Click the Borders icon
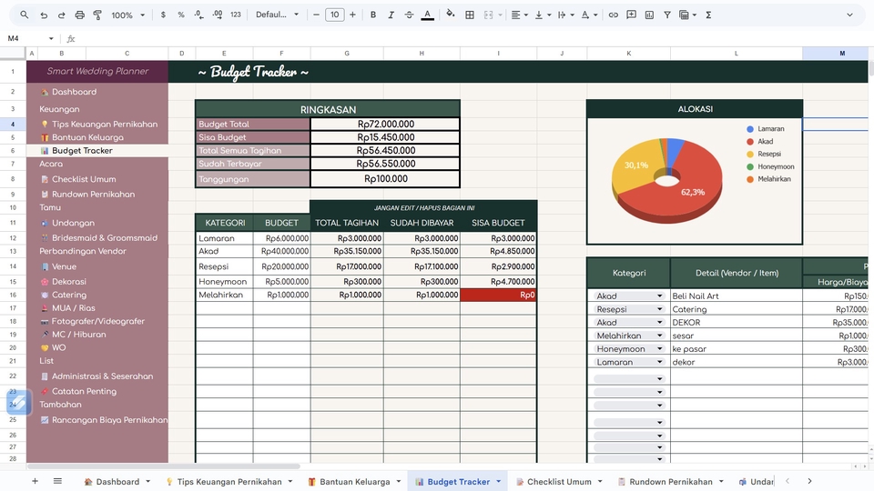Screen dimensions: 874x491 [470, 15]
